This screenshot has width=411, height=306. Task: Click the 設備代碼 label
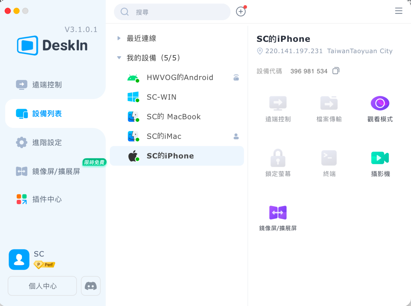pyautogui.click(x=269, y=71)
